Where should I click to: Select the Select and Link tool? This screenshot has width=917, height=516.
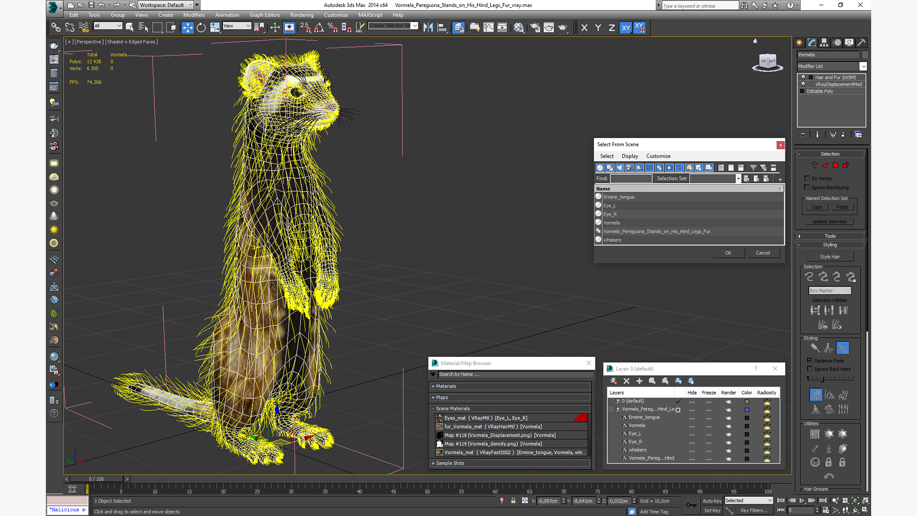[x=56, y=28]
